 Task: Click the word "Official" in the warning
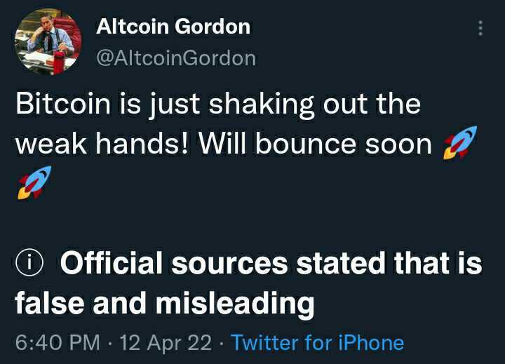[111, 264]
